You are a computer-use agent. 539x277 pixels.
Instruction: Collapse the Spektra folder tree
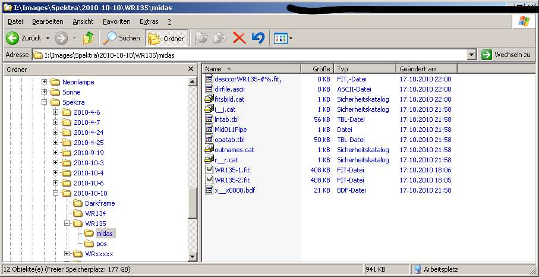45,102
